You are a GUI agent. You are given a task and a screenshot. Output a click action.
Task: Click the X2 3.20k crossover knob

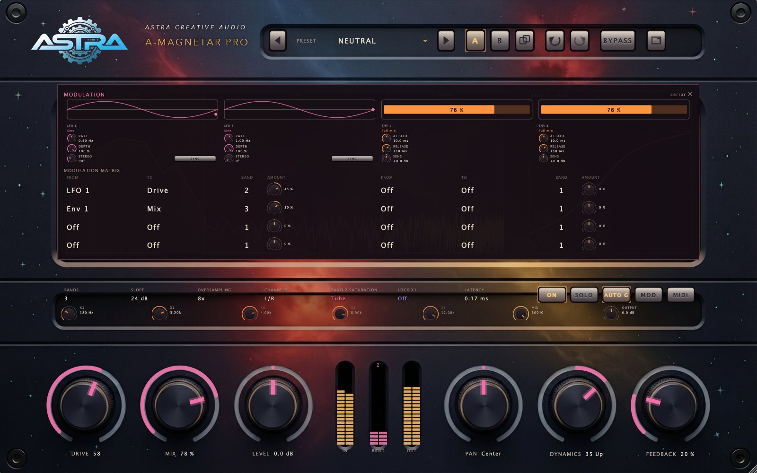coord(159,313)
